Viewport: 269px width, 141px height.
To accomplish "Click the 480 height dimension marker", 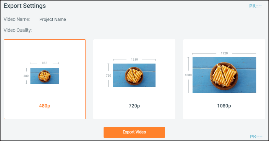I will click(x=26, y=76).
